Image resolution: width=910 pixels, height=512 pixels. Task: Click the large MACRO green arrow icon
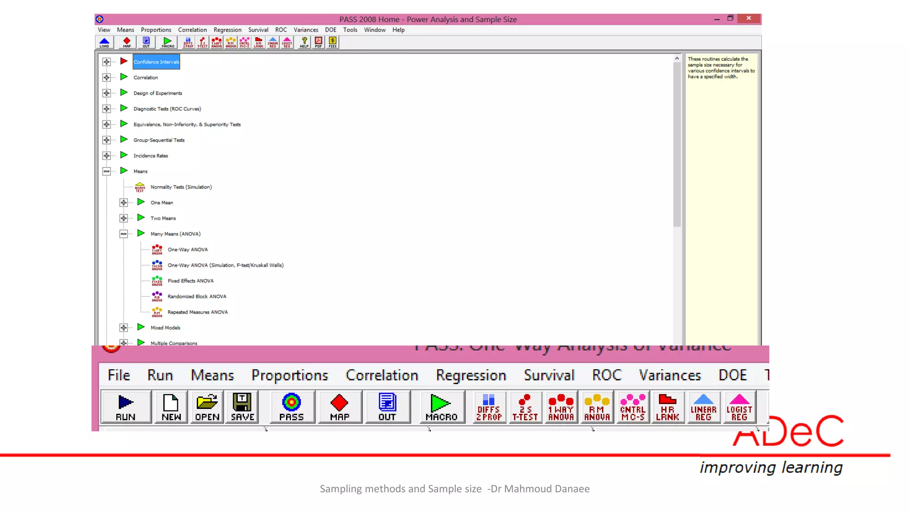point(441,407)
